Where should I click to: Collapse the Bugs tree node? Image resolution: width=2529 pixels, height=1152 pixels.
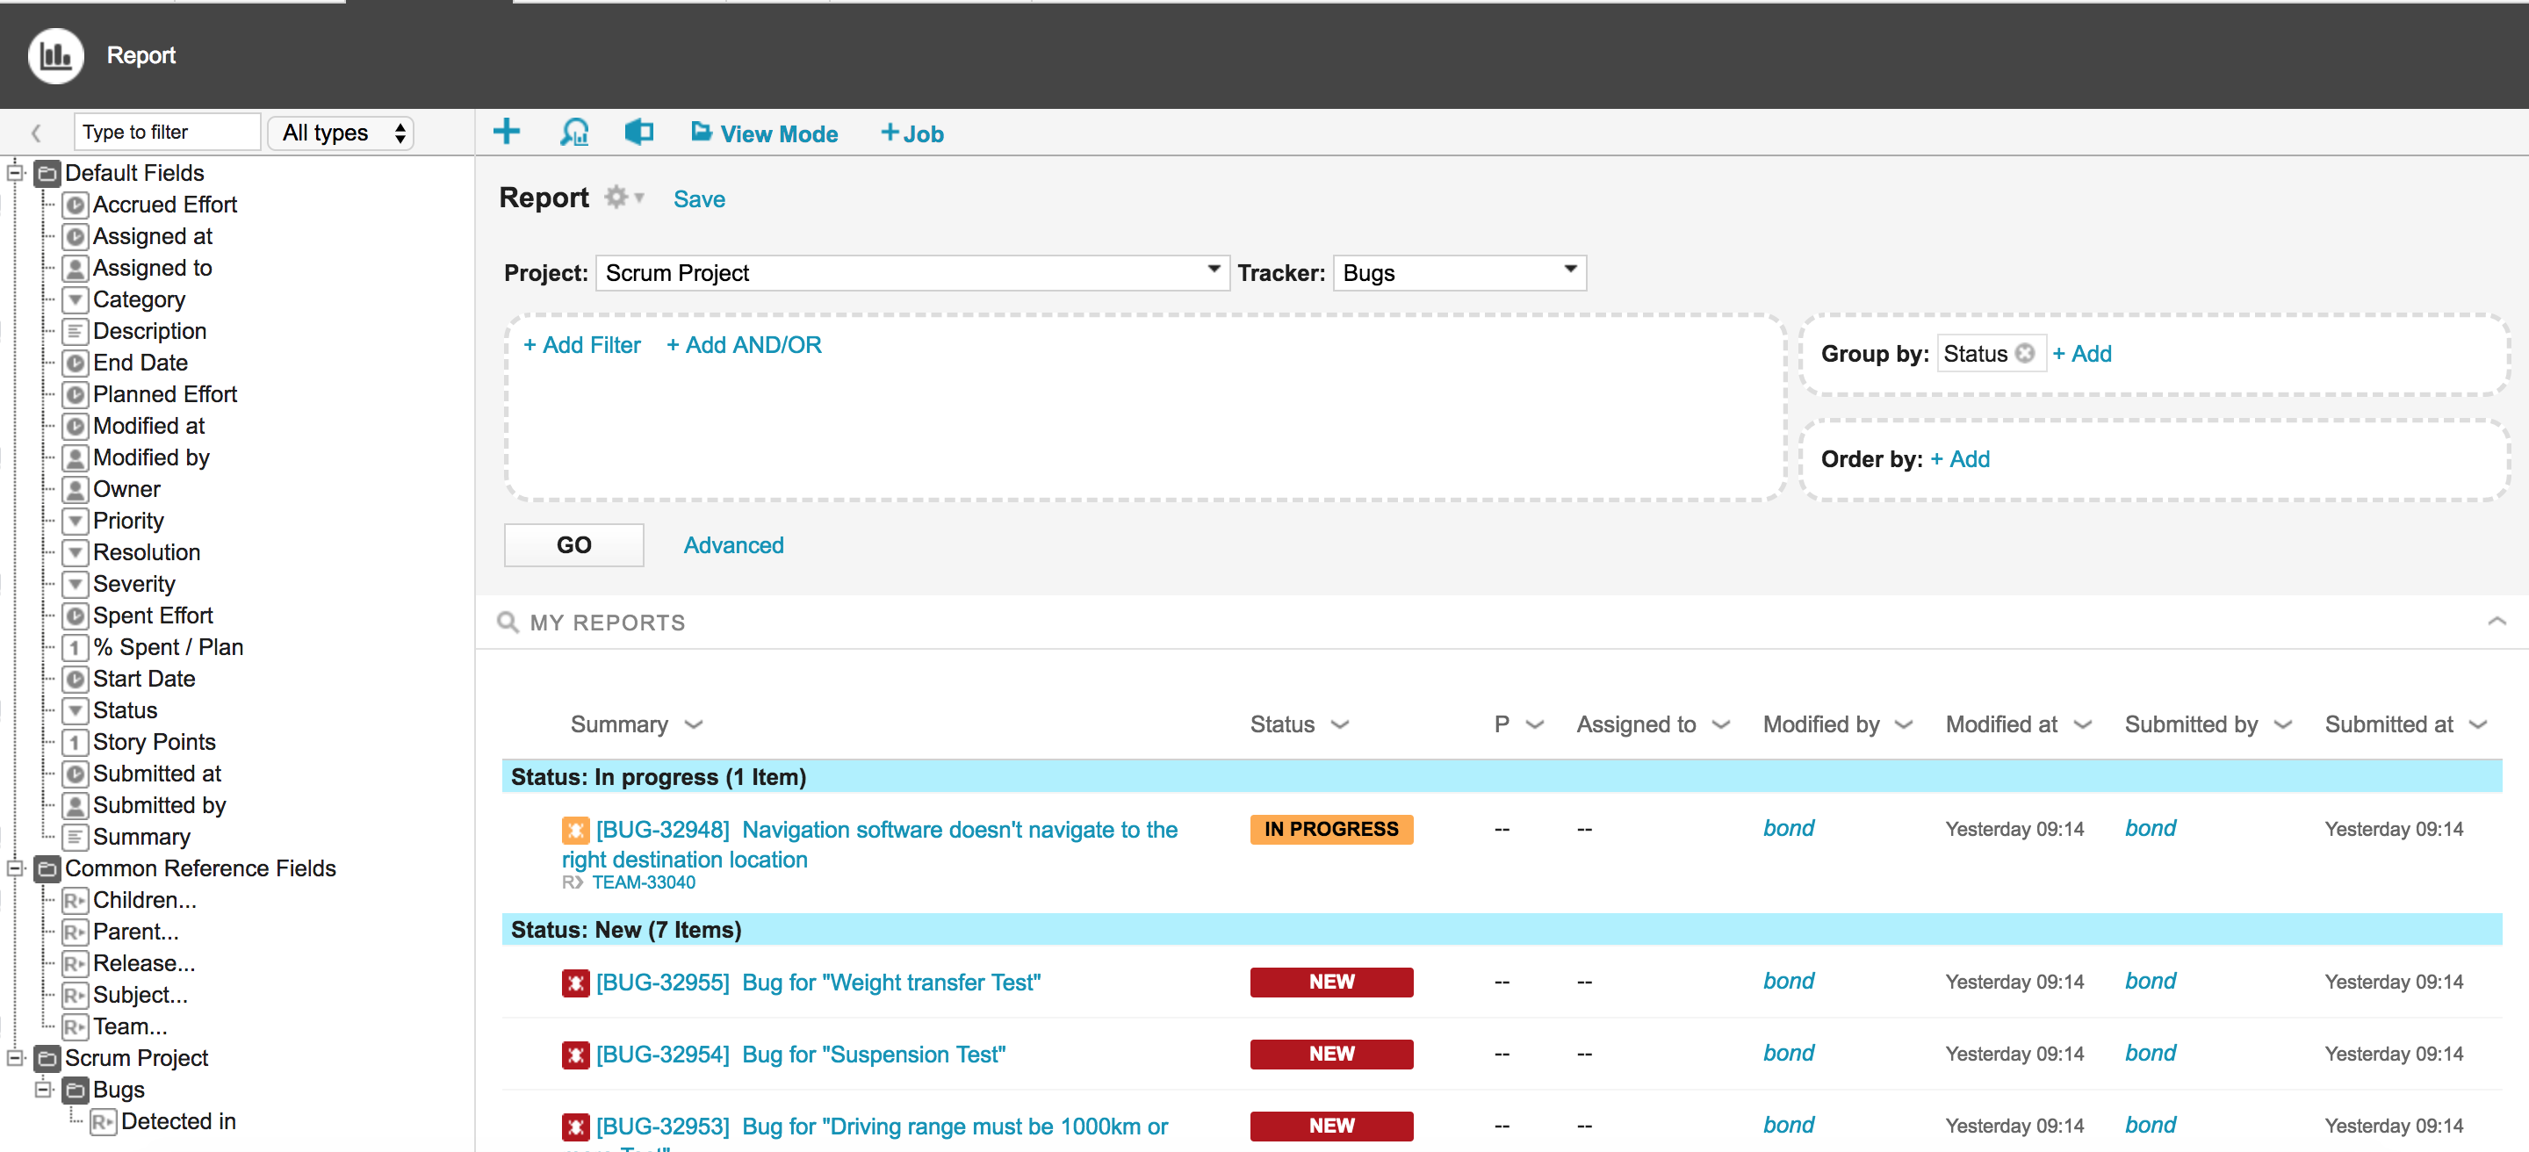[x=43, y=1089]
